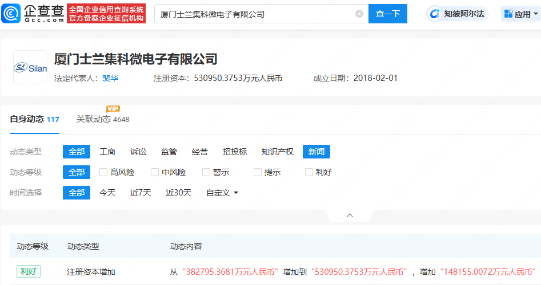Switch to the 自身动态 117 tab

[x=34, y=120]
